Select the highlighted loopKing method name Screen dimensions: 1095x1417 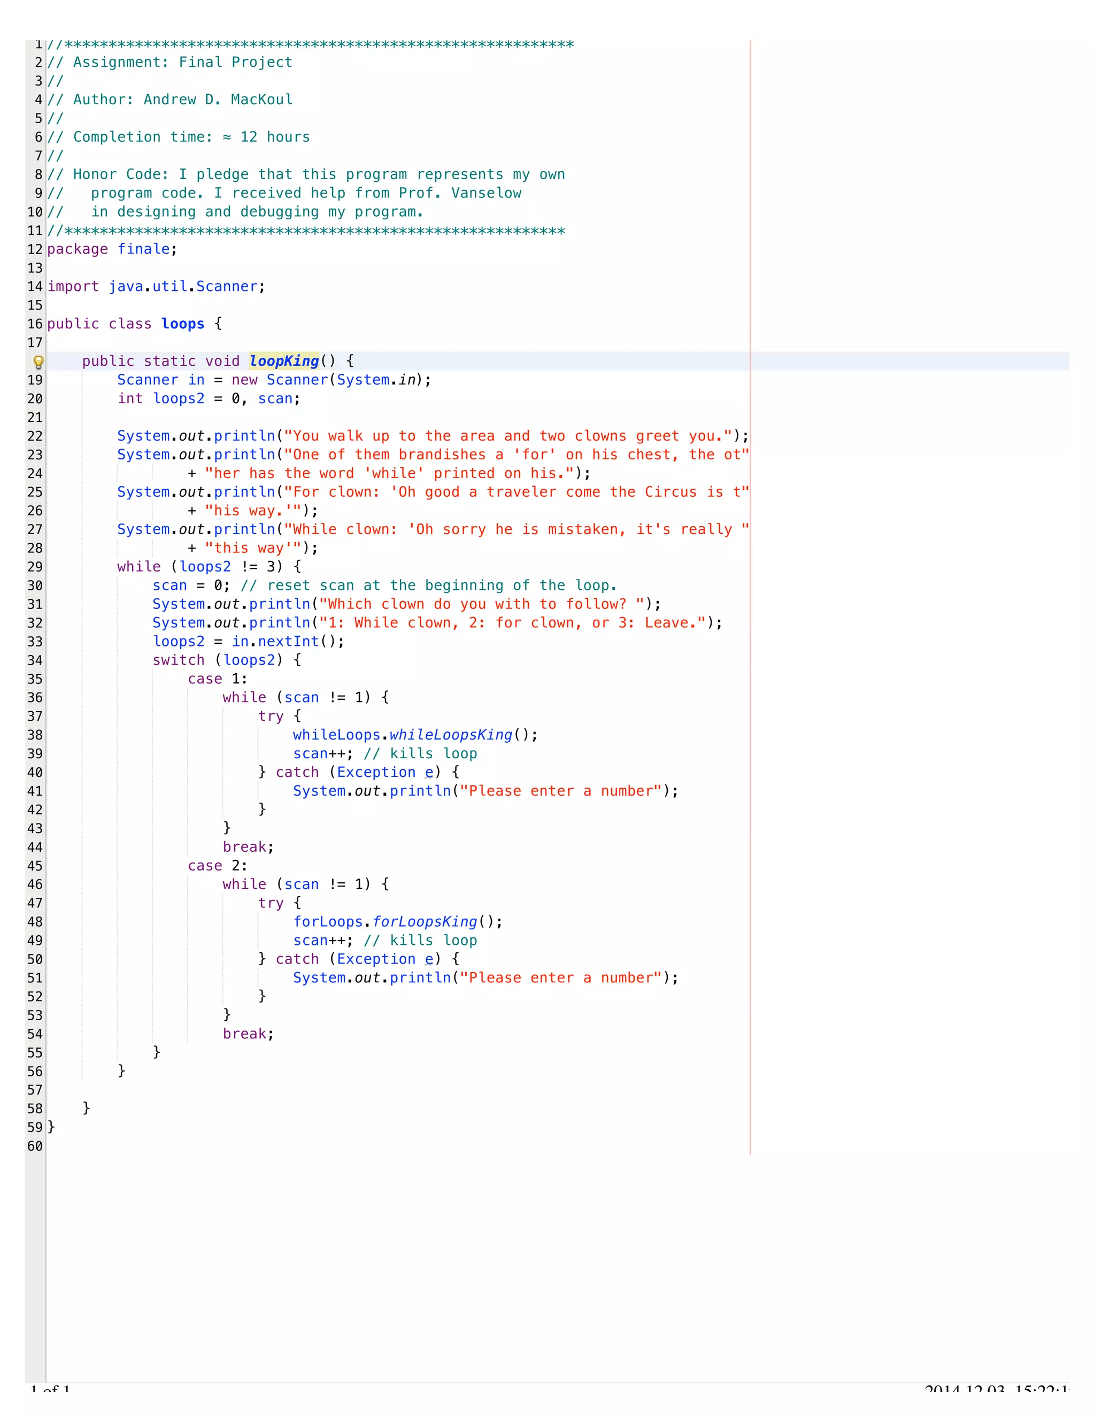click(284, 361)
